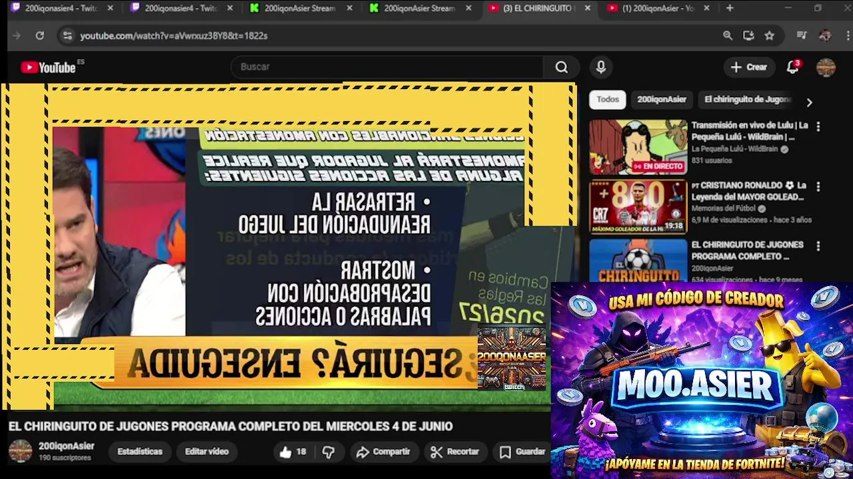Switch to second 200iqonasier4 Twitch tab
This screenshot has height=479, width=853.
click(x=181, y=8)
